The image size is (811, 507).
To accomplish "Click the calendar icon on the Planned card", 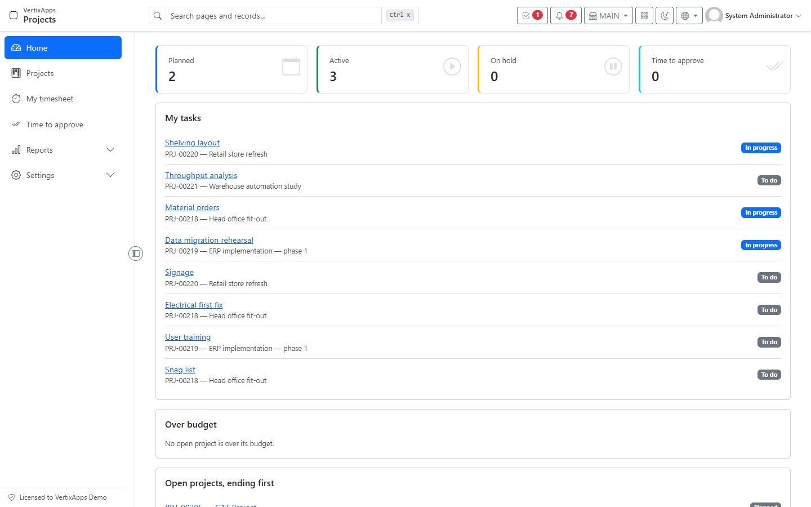I will (291, 66).
